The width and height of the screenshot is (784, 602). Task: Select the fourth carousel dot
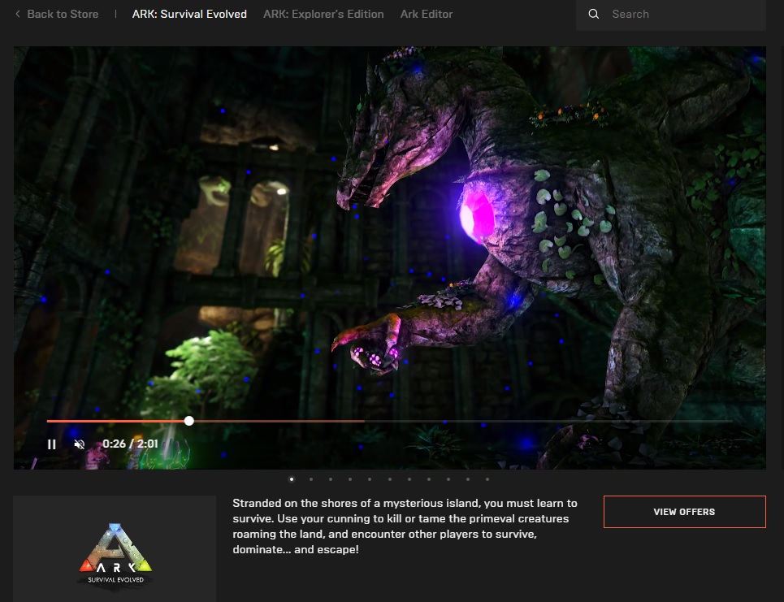coord(350,479)
